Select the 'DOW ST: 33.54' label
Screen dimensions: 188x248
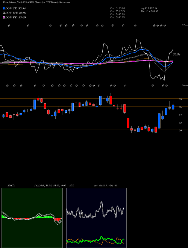(15, 8)
